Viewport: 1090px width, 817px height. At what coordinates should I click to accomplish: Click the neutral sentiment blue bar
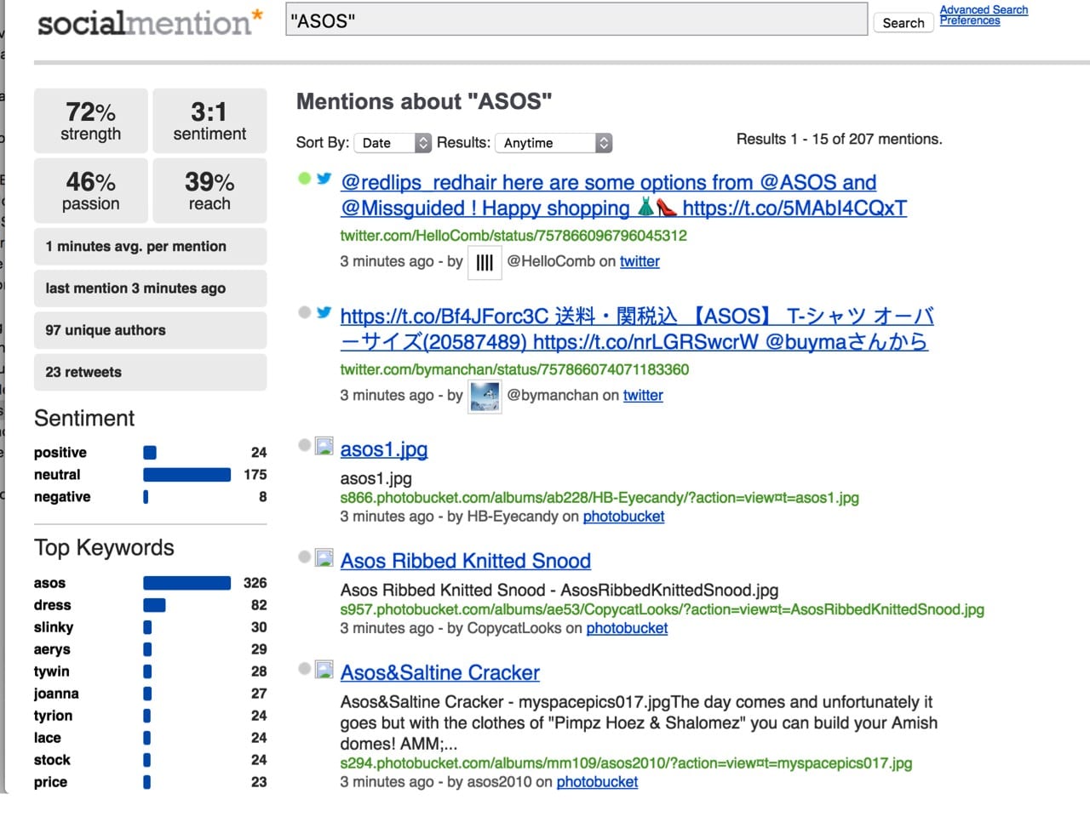pyautogui.click(x=186, y=474)
